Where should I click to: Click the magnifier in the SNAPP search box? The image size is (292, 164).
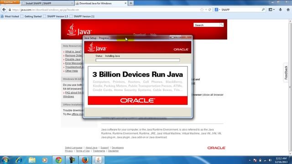[x=263, y=10]
